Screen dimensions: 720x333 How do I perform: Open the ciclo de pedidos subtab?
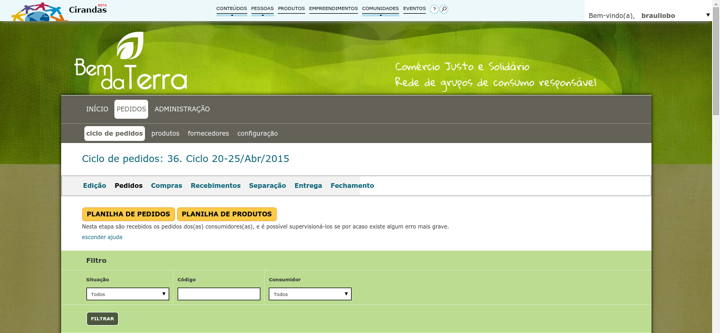tap(114, 134)
